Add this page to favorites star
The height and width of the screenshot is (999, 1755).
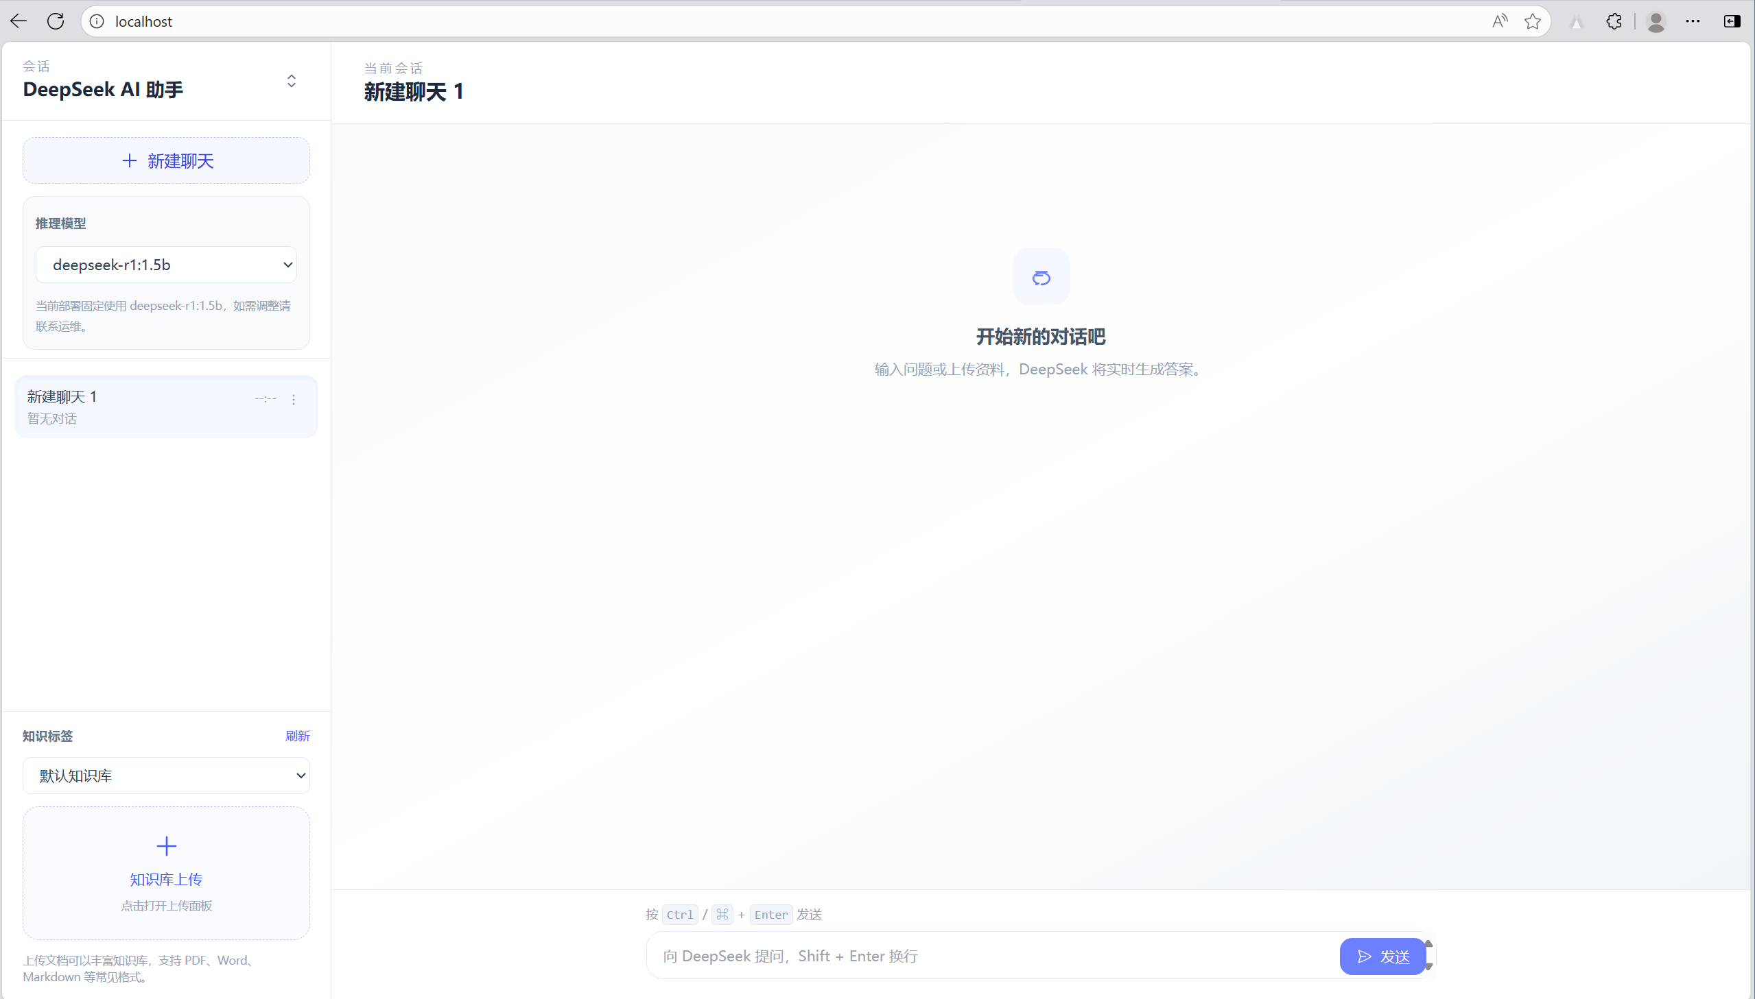tap(1532, 21)
